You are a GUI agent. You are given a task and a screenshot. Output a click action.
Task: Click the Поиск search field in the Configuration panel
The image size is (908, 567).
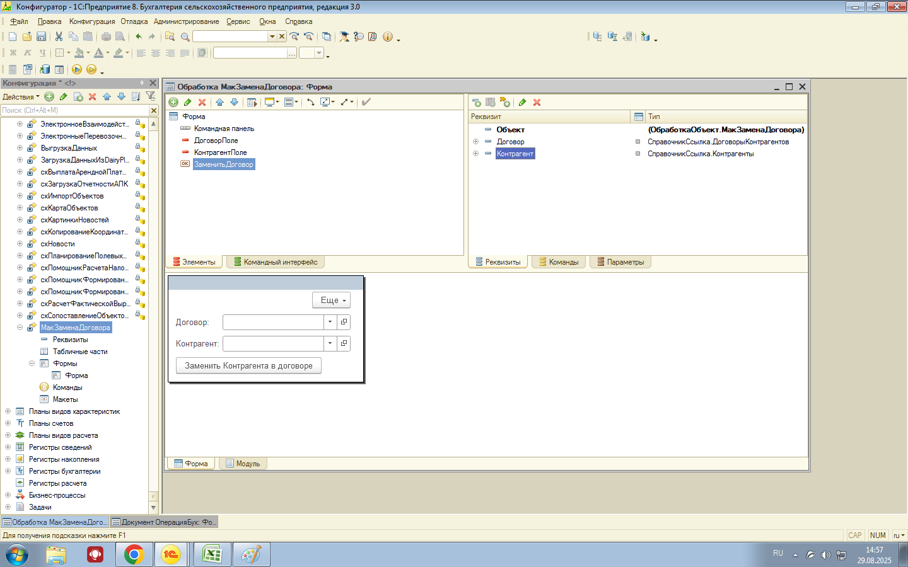pyautogui.click(x=74, y=110)
